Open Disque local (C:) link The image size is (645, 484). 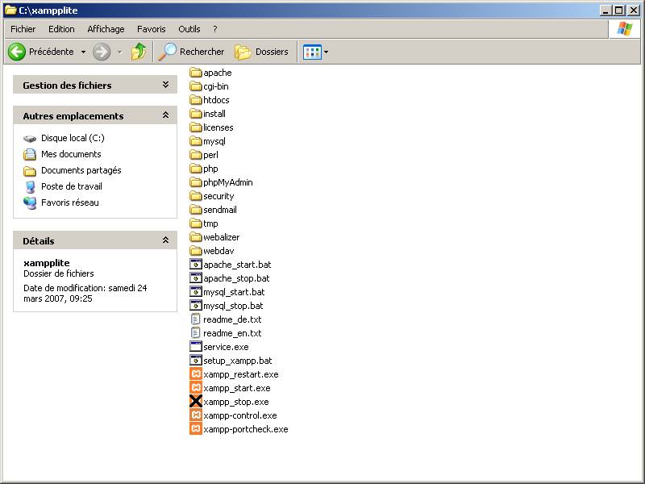[x=73, y=138]
